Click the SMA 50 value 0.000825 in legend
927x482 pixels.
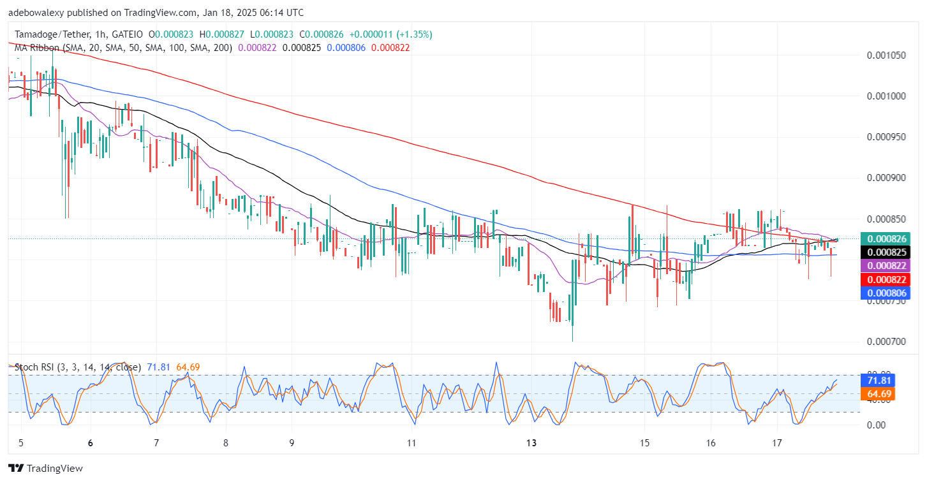click(302, 47)
